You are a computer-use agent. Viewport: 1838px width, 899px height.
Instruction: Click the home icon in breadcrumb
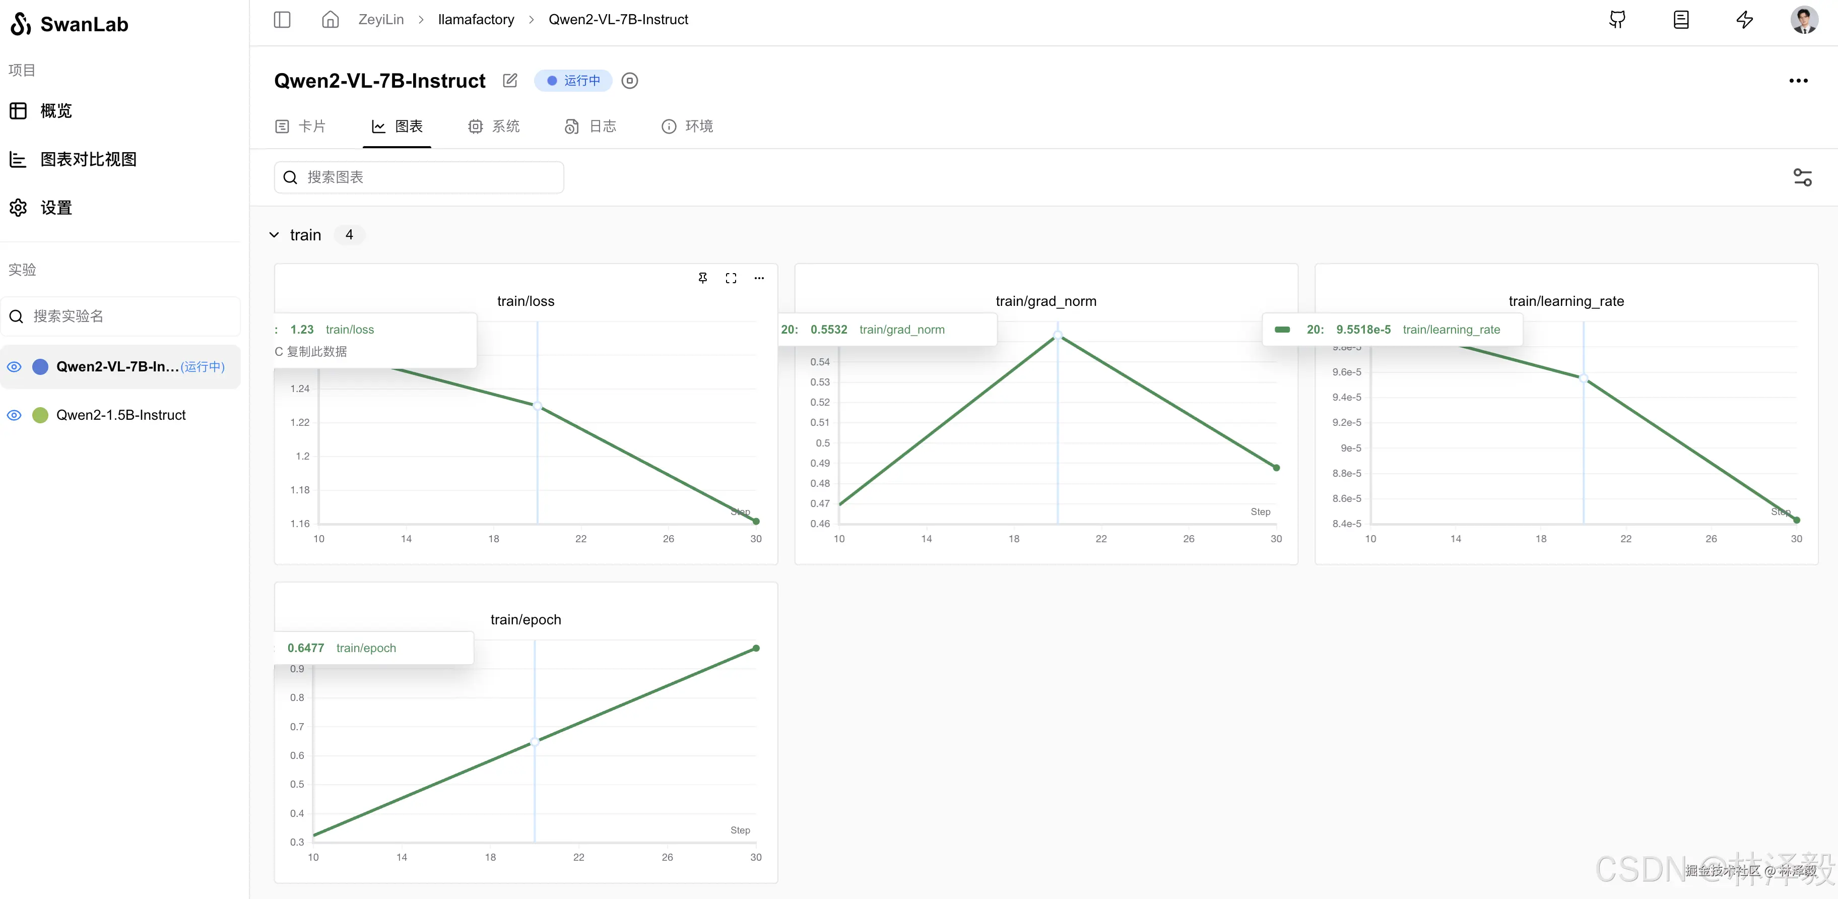pyautogui.click(x=330, y=19)
